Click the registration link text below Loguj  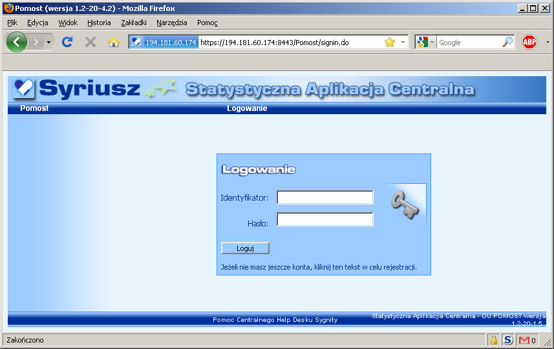(x=319, y=267)
